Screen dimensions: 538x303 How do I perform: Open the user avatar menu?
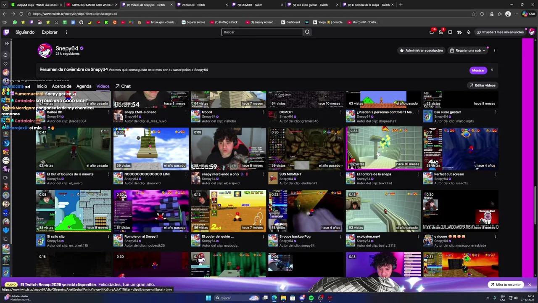pyautogui.click(x=532, y=32)
